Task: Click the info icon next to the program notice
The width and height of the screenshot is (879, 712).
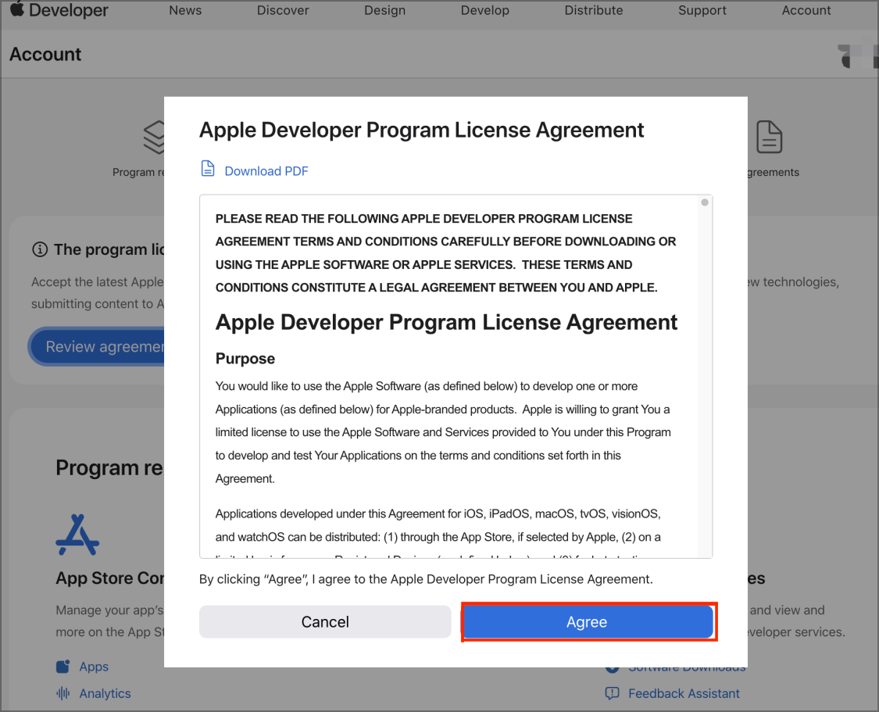Action: (39, 249)
